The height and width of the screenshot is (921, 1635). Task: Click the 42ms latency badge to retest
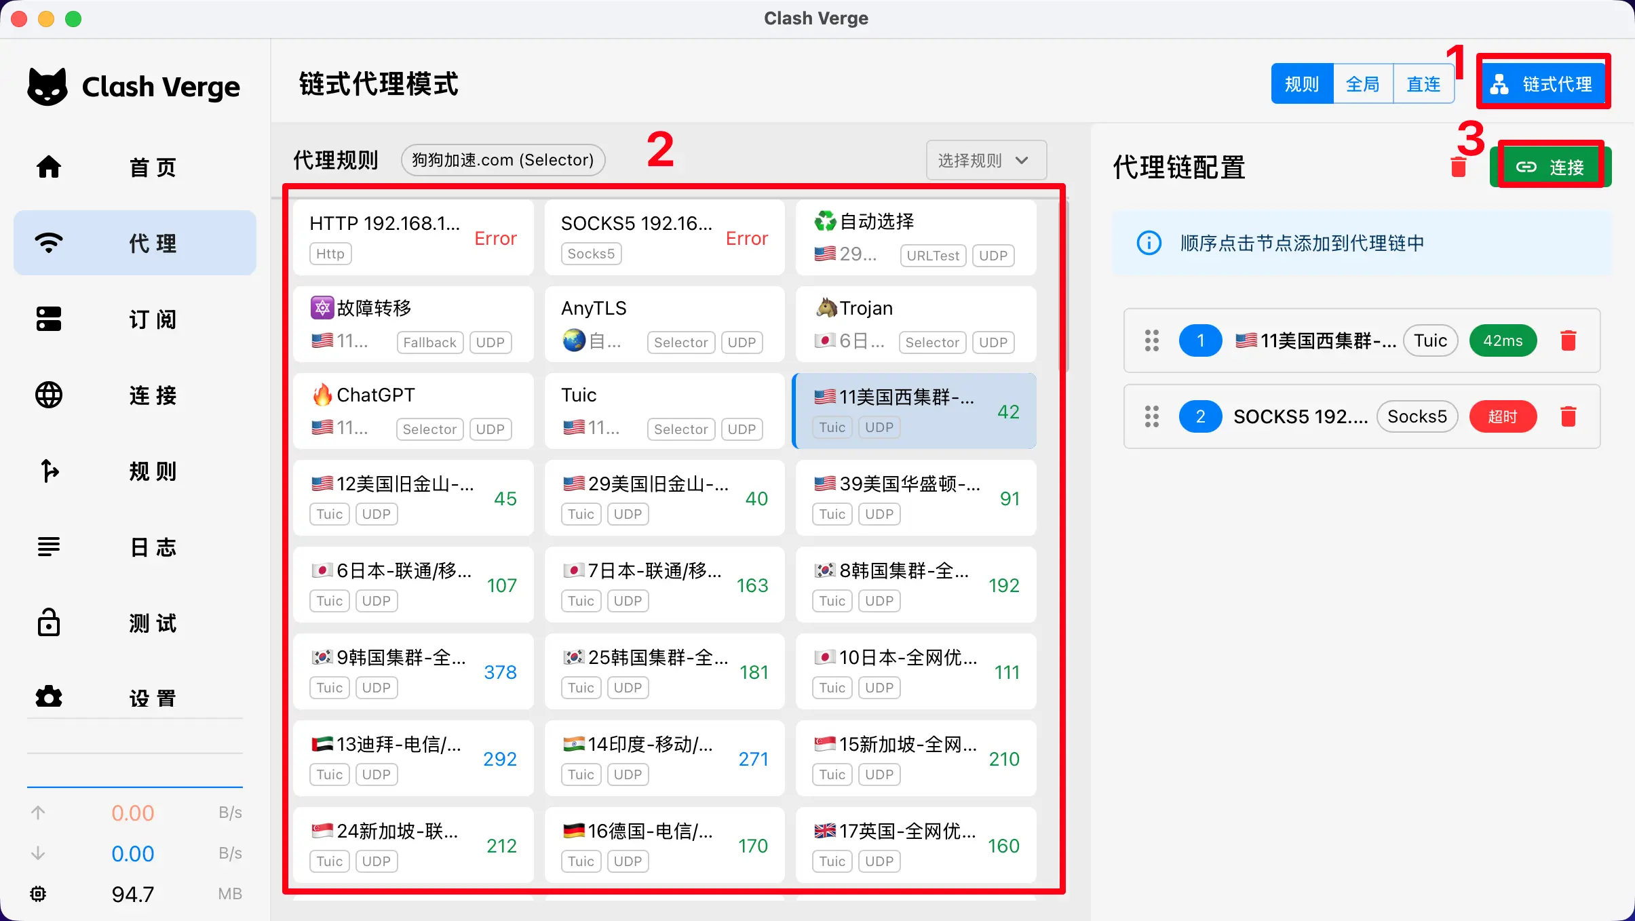pyautogui.click(x=1502, y=340)
